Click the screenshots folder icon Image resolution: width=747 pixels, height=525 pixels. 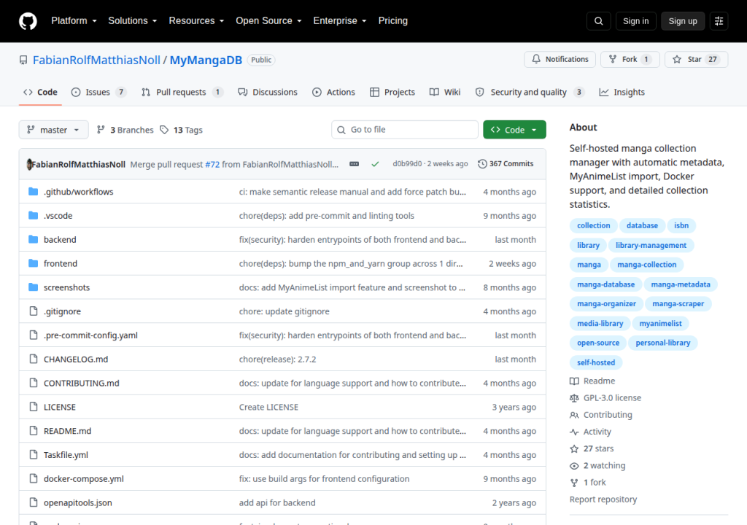point(33,287)
